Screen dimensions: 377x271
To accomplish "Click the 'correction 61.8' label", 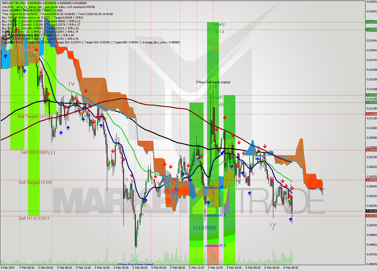I will (x=215, y=215).
